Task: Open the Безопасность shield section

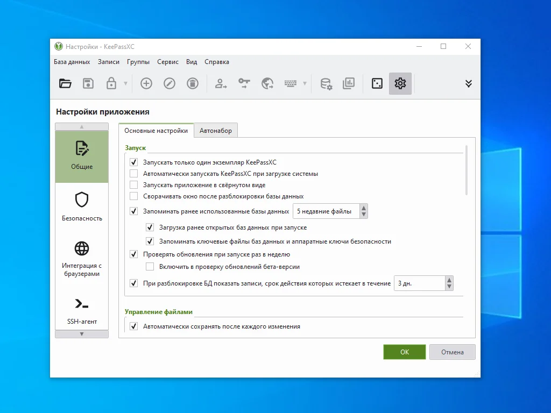Action: [82, 206]
